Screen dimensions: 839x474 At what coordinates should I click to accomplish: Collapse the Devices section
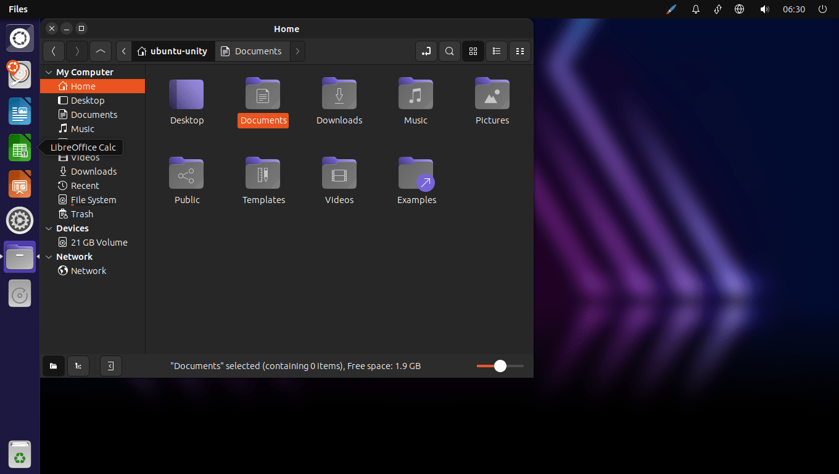[49, 228]
